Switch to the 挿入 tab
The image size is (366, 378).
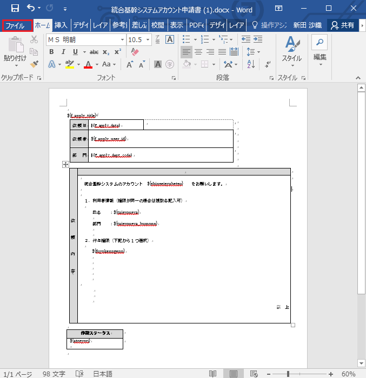click(x=61, y=25)
